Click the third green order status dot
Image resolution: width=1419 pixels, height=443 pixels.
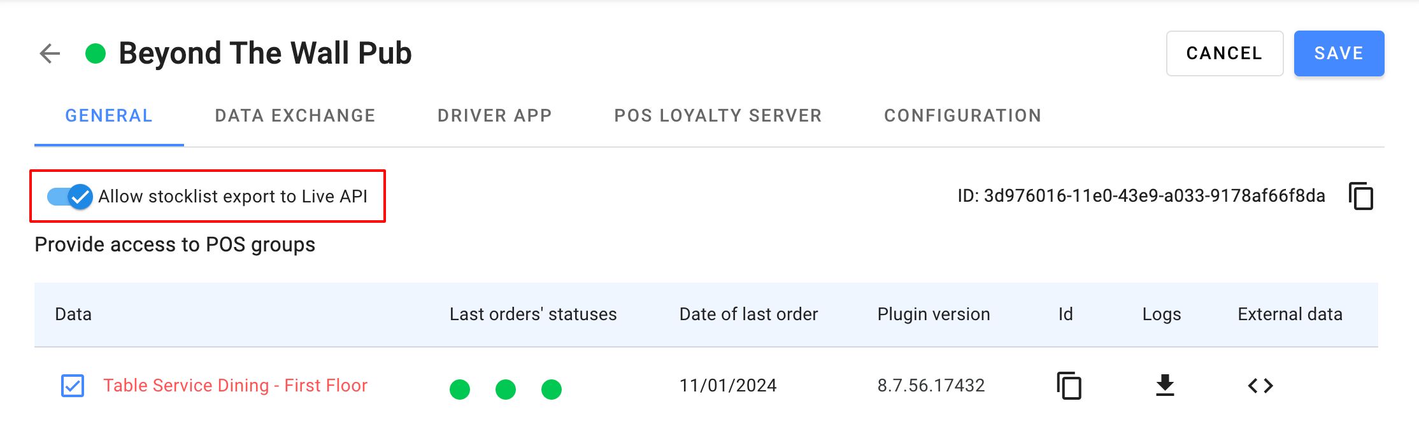pyautogui.click(x=552, y=389)
